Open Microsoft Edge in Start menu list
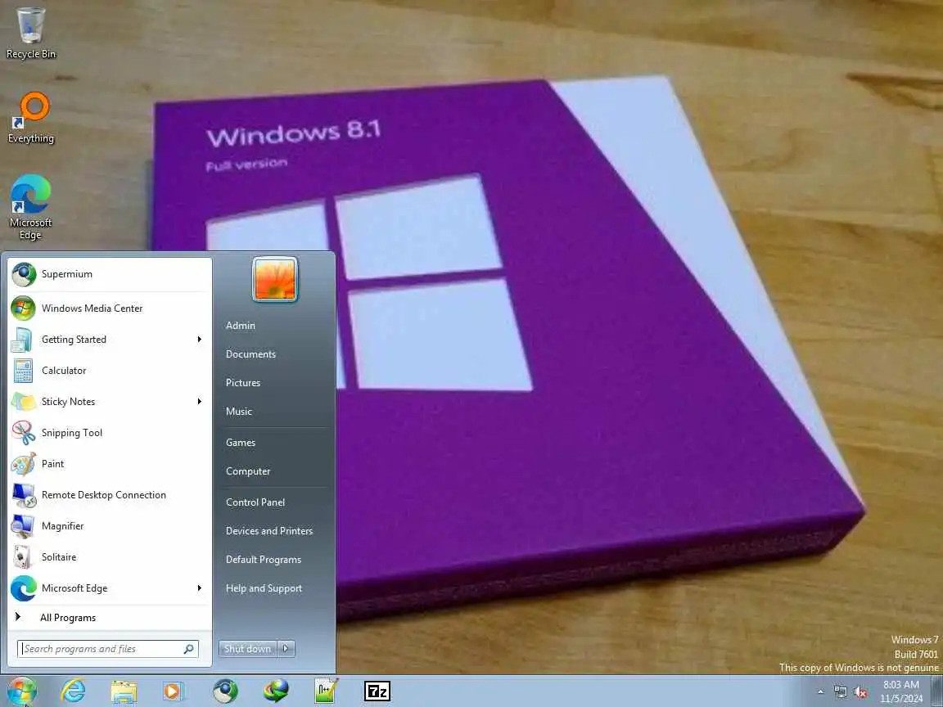 click(110, 588)
